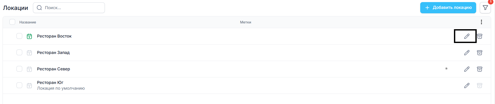Image resolution: width=495 pixels, height=104 pixels.
Task: Archive the Ресторан Восток location
Action: pos(480,36)
